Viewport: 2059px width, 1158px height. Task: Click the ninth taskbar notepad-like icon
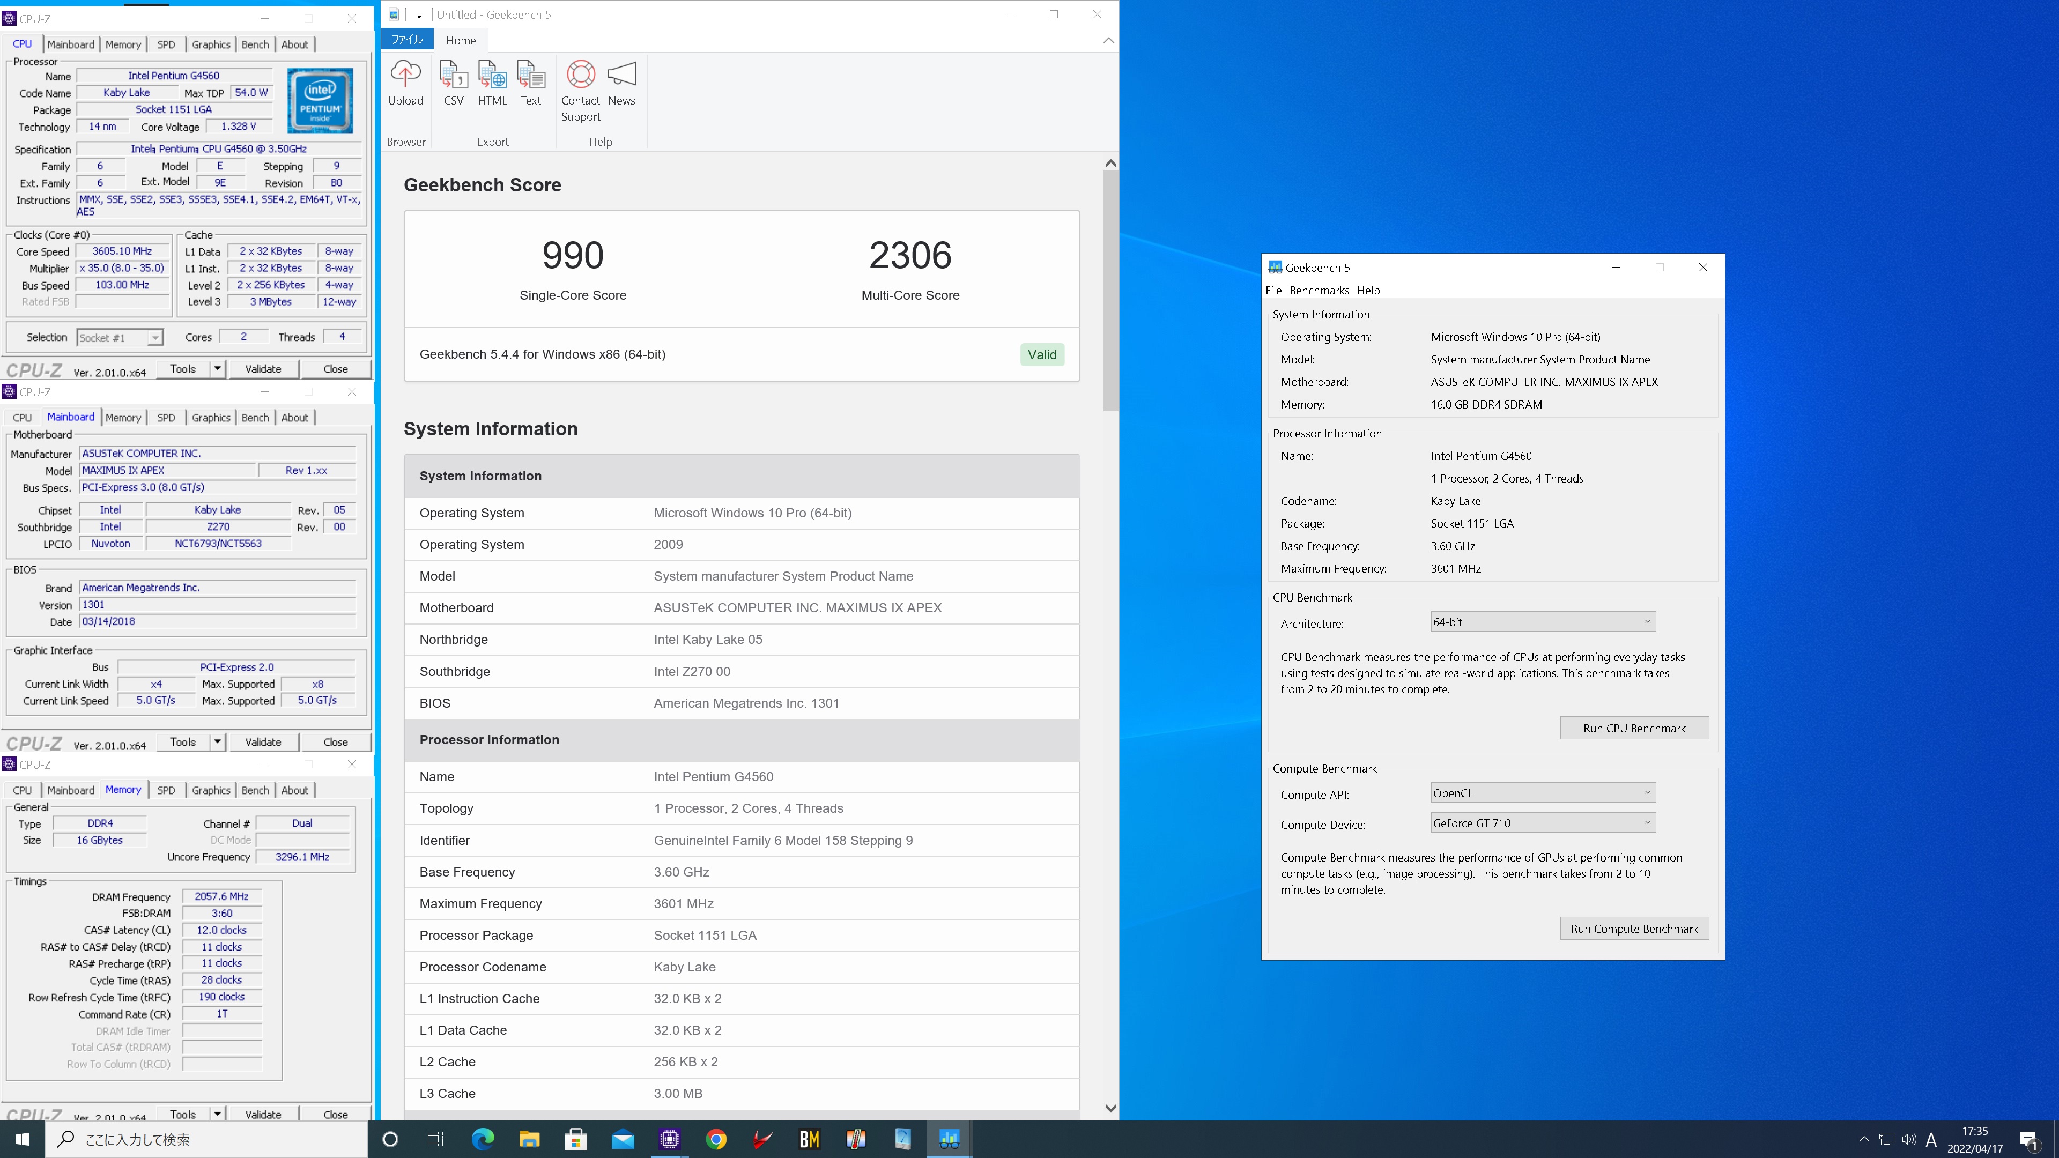click(902, 1139)
